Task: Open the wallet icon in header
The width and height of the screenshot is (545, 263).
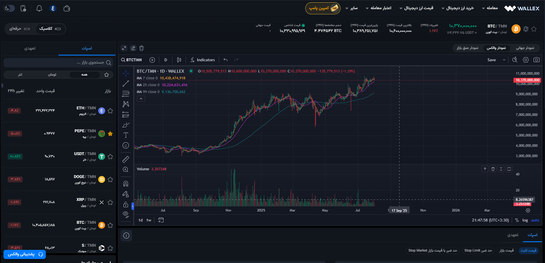Action: pos(67,8)
